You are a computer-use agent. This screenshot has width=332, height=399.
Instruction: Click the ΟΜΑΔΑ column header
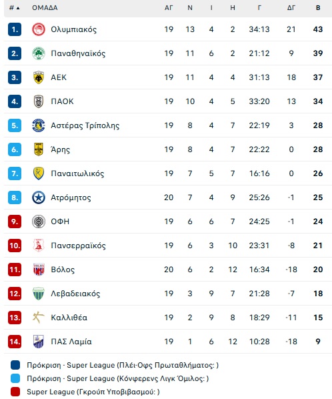[x=45, y=8]
